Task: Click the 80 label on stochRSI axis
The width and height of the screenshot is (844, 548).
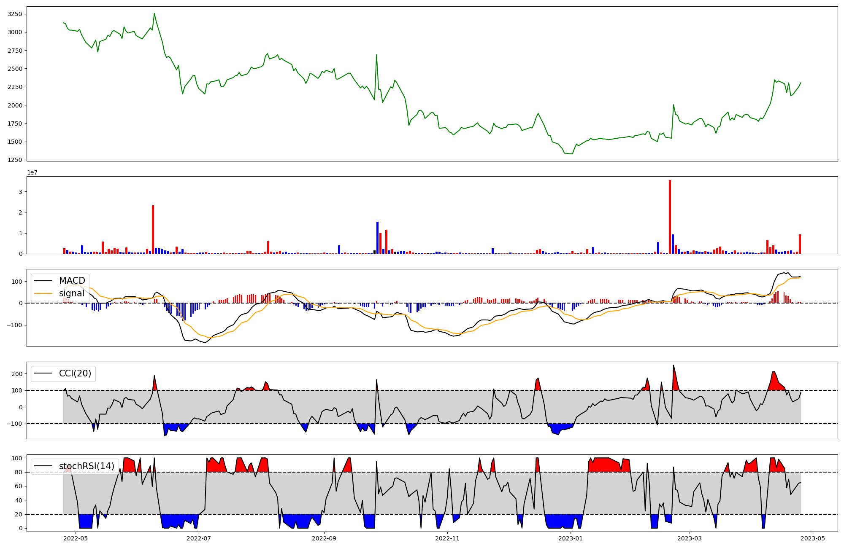Action: pyautogui.click(x=19, y=472)
